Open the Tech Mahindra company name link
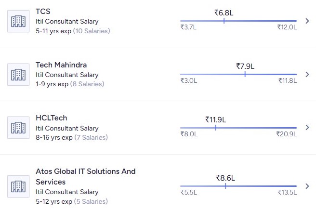This screenshot has width=316, height=210. (x=61, y=65)
